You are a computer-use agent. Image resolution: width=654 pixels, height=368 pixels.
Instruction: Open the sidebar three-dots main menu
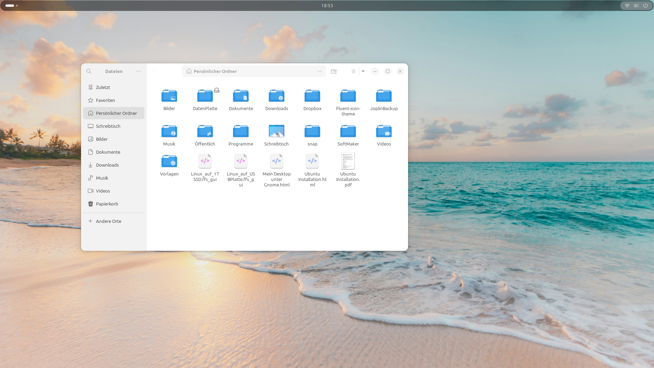click(x=139, y=71)
